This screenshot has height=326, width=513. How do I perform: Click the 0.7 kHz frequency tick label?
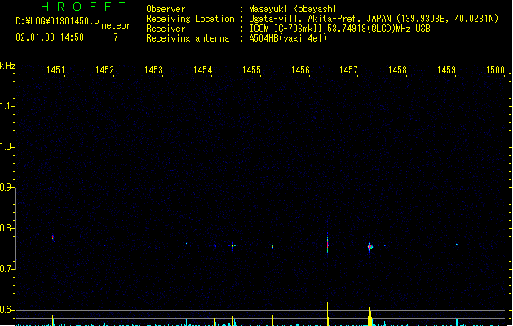[7, 269]
